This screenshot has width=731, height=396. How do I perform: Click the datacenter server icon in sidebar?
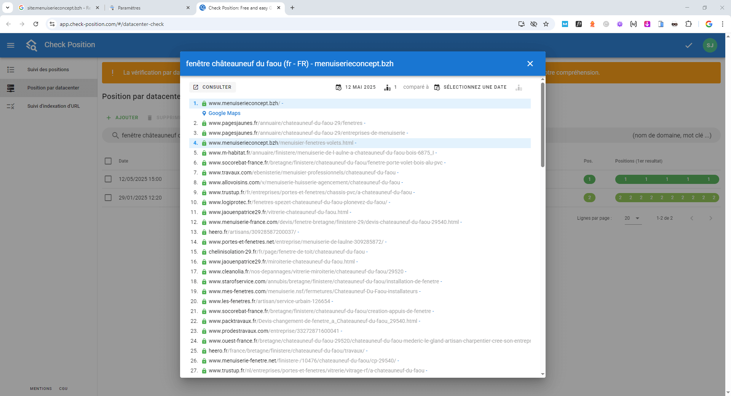point(11,88)
